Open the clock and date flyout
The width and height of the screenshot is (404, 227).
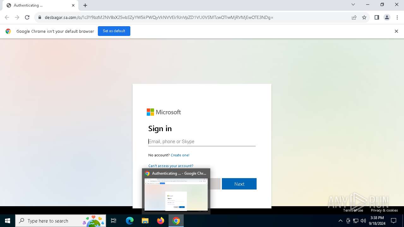pos(377,221)
